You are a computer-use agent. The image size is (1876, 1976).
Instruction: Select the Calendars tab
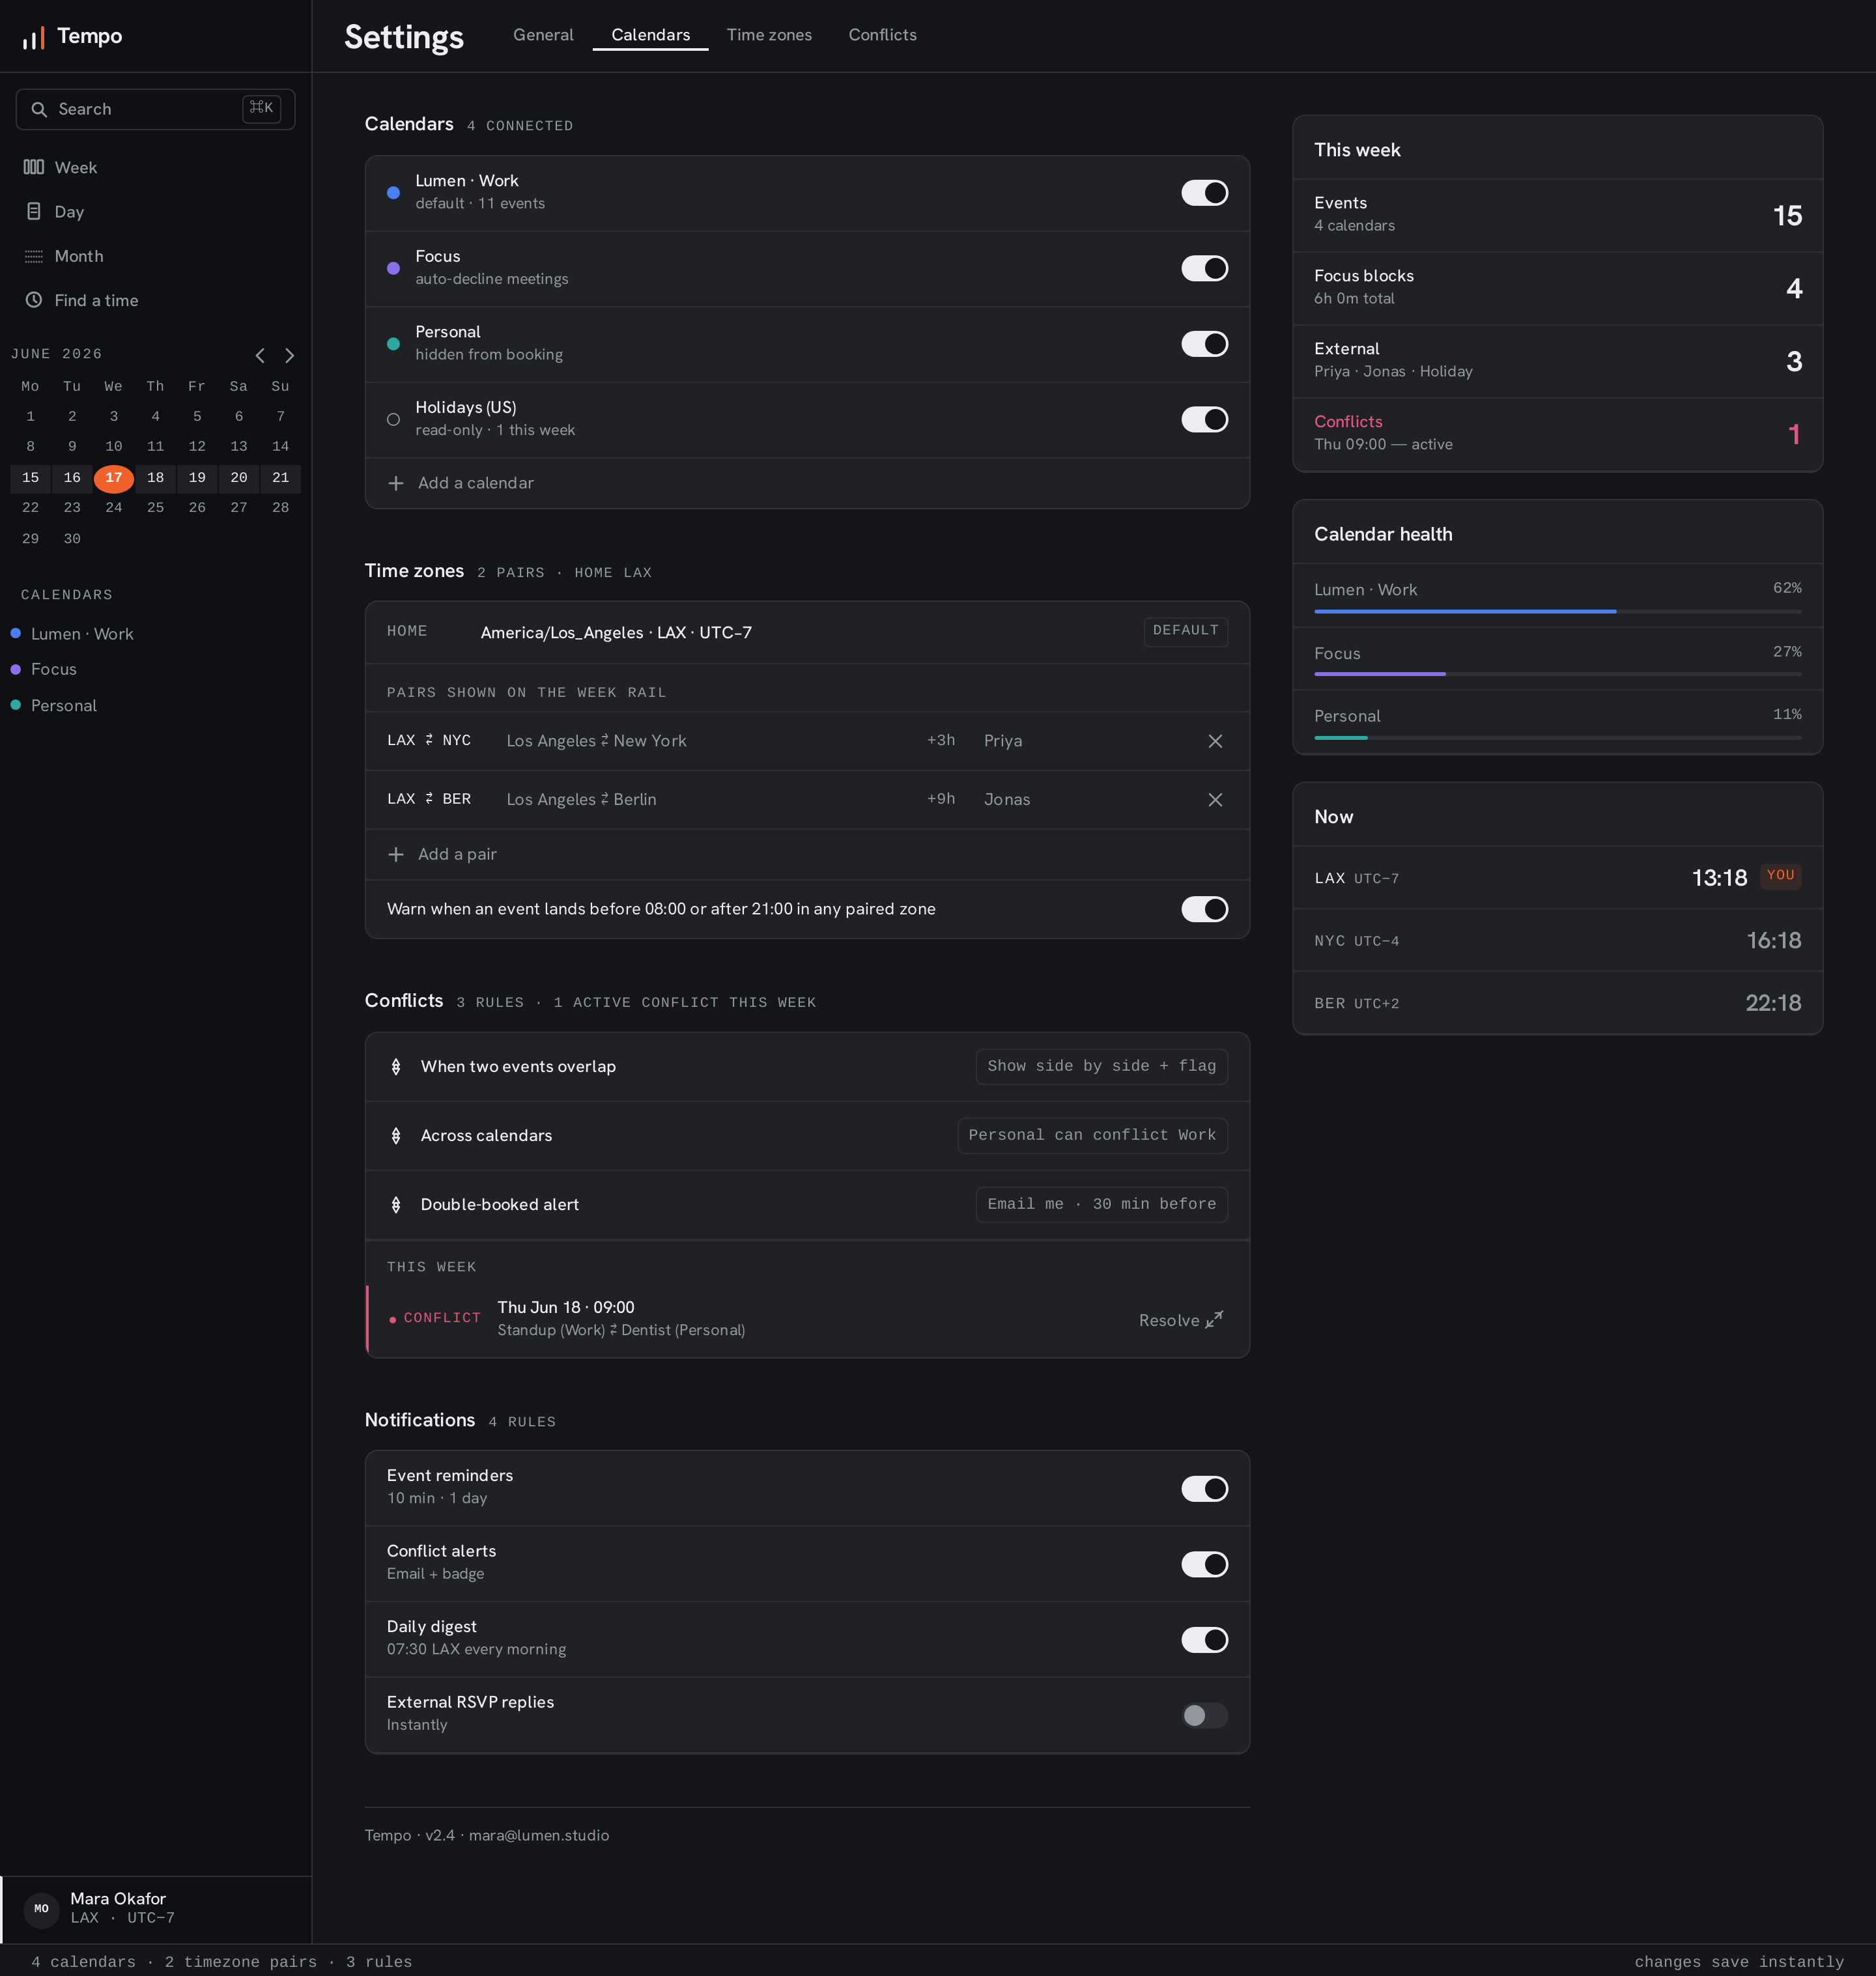pyautogui.click(x=651, y=35)
